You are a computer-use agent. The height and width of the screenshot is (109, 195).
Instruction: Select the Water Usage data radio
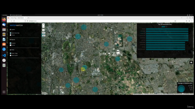(11, 53)
